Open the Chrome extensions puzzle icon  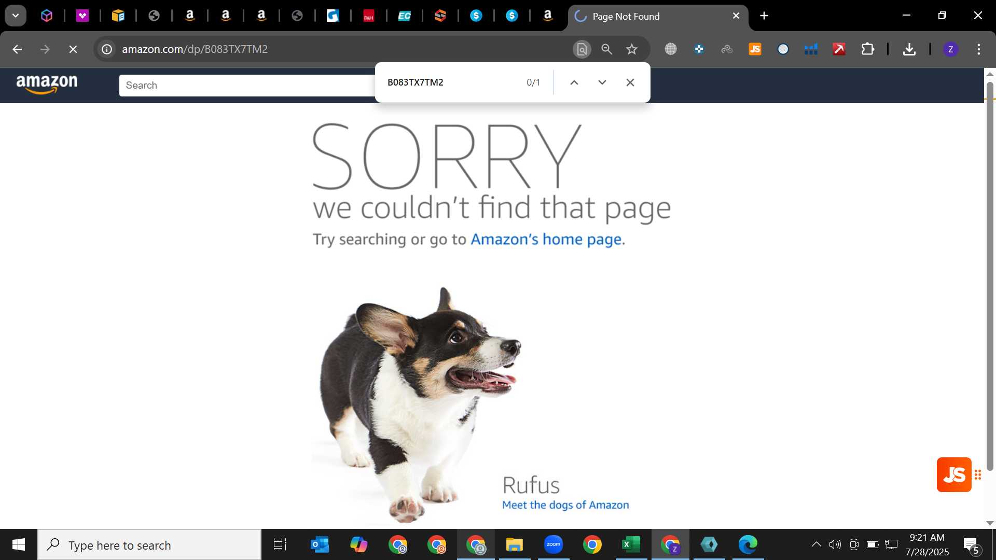(x=867, y=49)
